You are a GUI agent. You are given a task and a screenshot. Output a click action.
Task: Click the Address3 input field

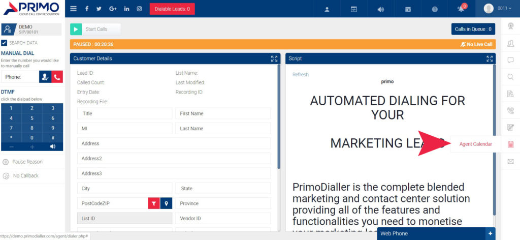pyautogui.click(x=174, y=173)
